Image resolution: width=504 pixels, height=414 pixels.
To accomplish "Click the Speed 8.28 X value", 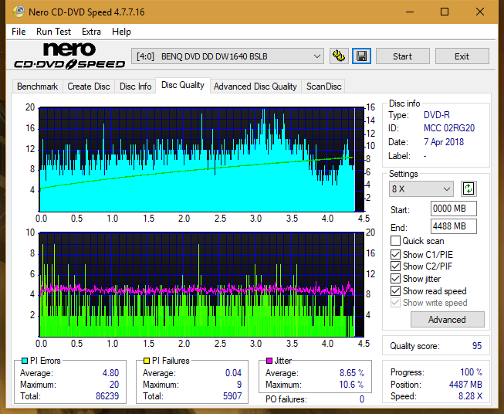I will point(470,396).
